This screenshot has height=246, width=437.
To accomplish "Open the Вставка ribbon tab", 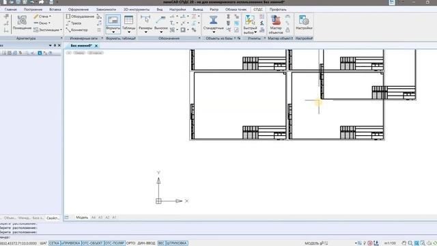I will [55, 10].
